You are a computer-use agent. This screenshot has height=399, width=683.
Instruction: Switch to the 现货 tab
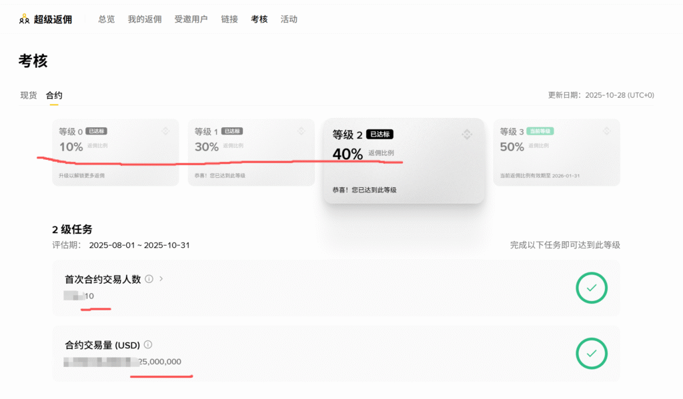(29, 95)
